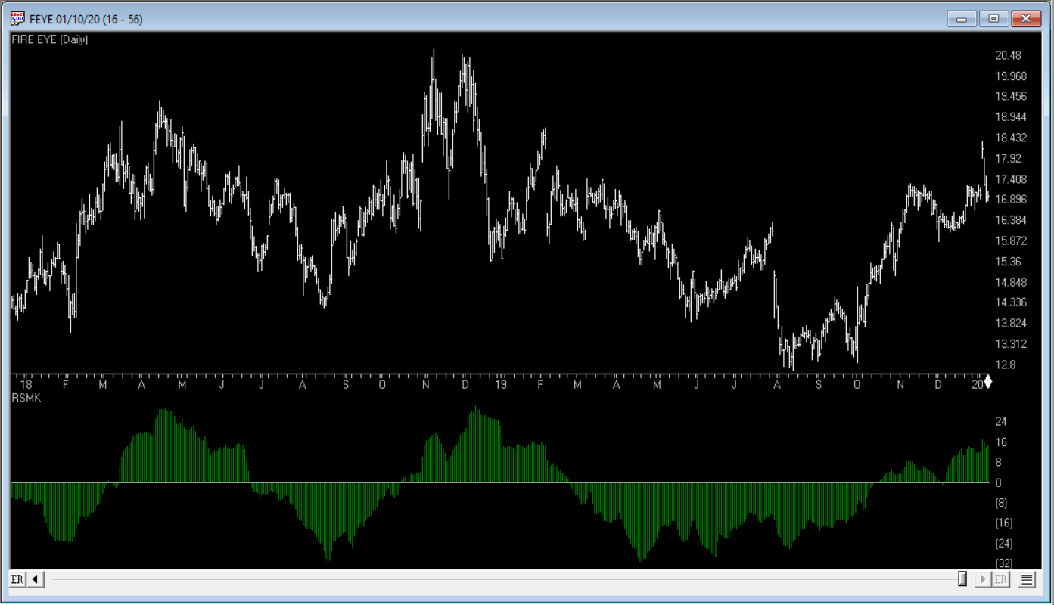Click the 13.824 price axis label
The image size is (1054, 605).
click(1012, 323)
